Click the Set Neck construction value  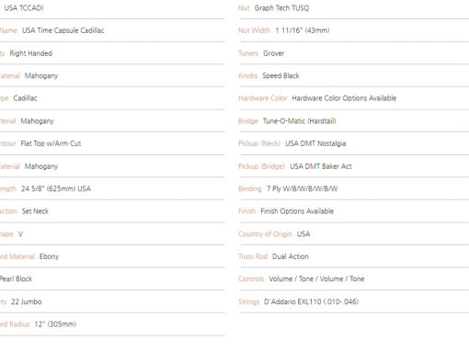click(x=35, y=211)
